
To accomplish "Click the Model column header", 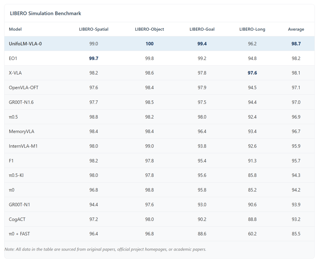I will pos(15,29).
